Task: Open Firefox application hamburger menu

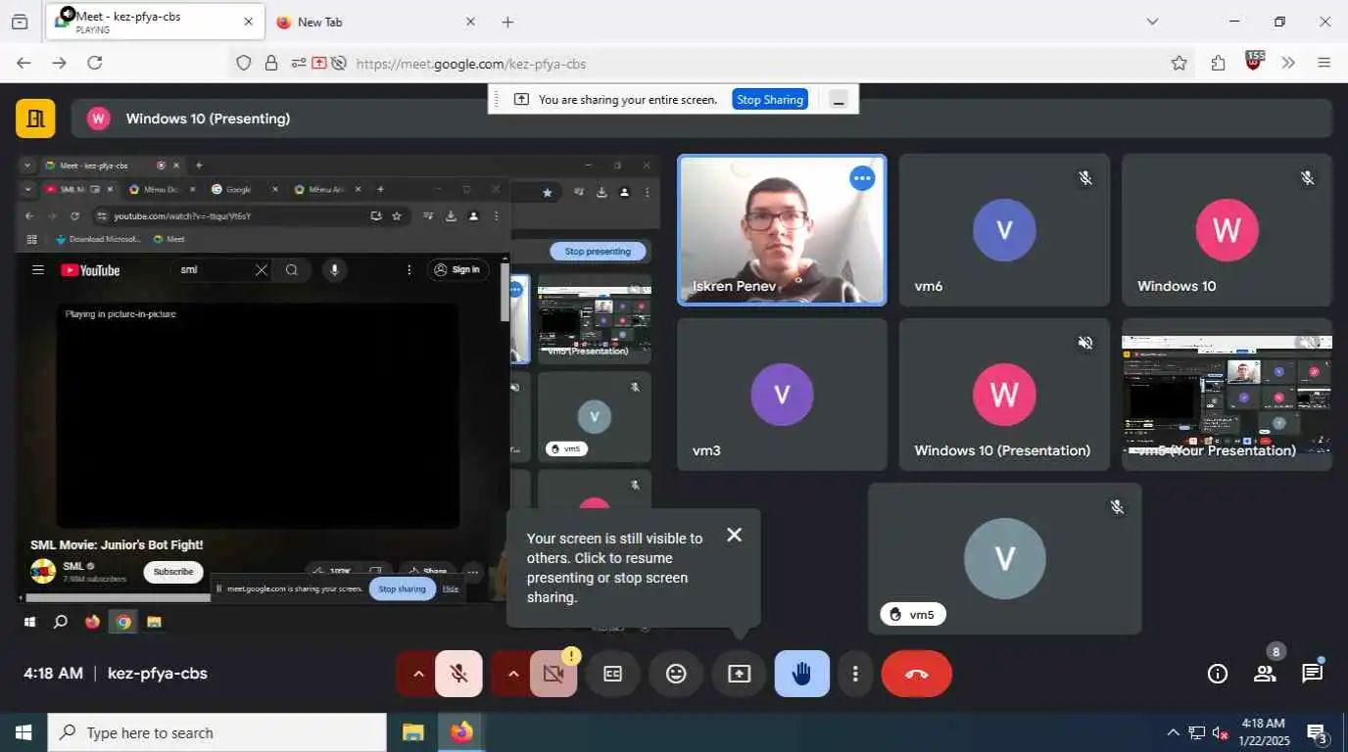Action: [1324, 63]
